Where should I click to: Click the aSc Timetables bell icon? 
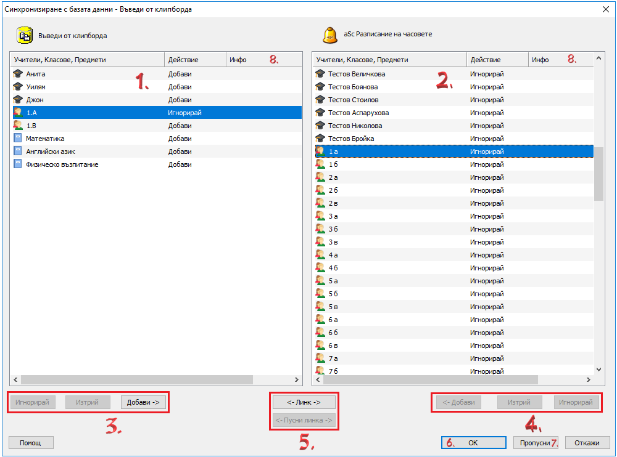coord(330,35)
